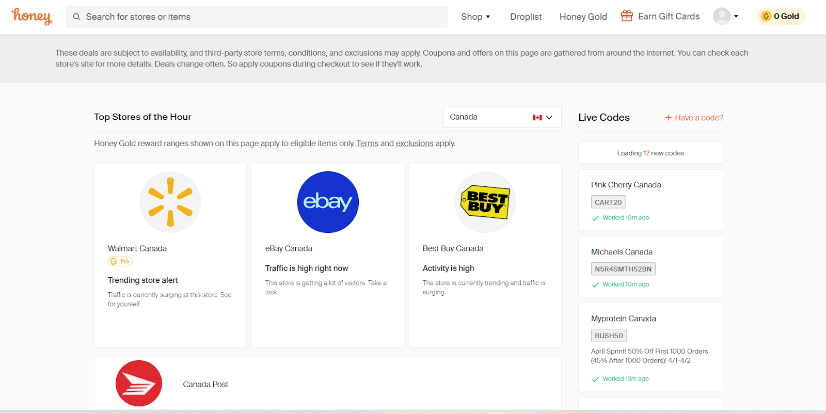The height and width of the screenshot is (414, 826).
Task: Click the Canadian flag icon
Action: click(537, 118)
